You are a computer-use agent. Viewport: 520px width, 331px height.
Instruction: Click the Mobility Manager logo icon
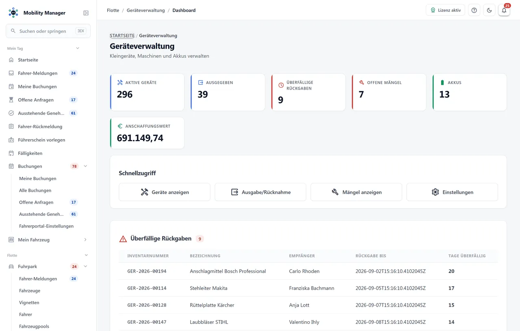[13, 13]
